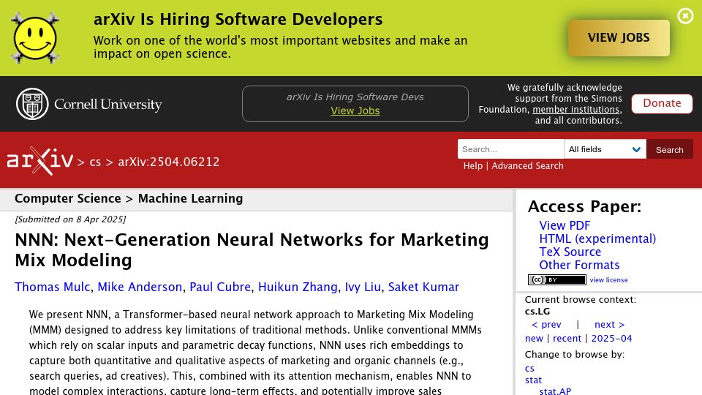Click the Creative Commons BY license icon
This screenshot has height=395, width=702.
557,280
